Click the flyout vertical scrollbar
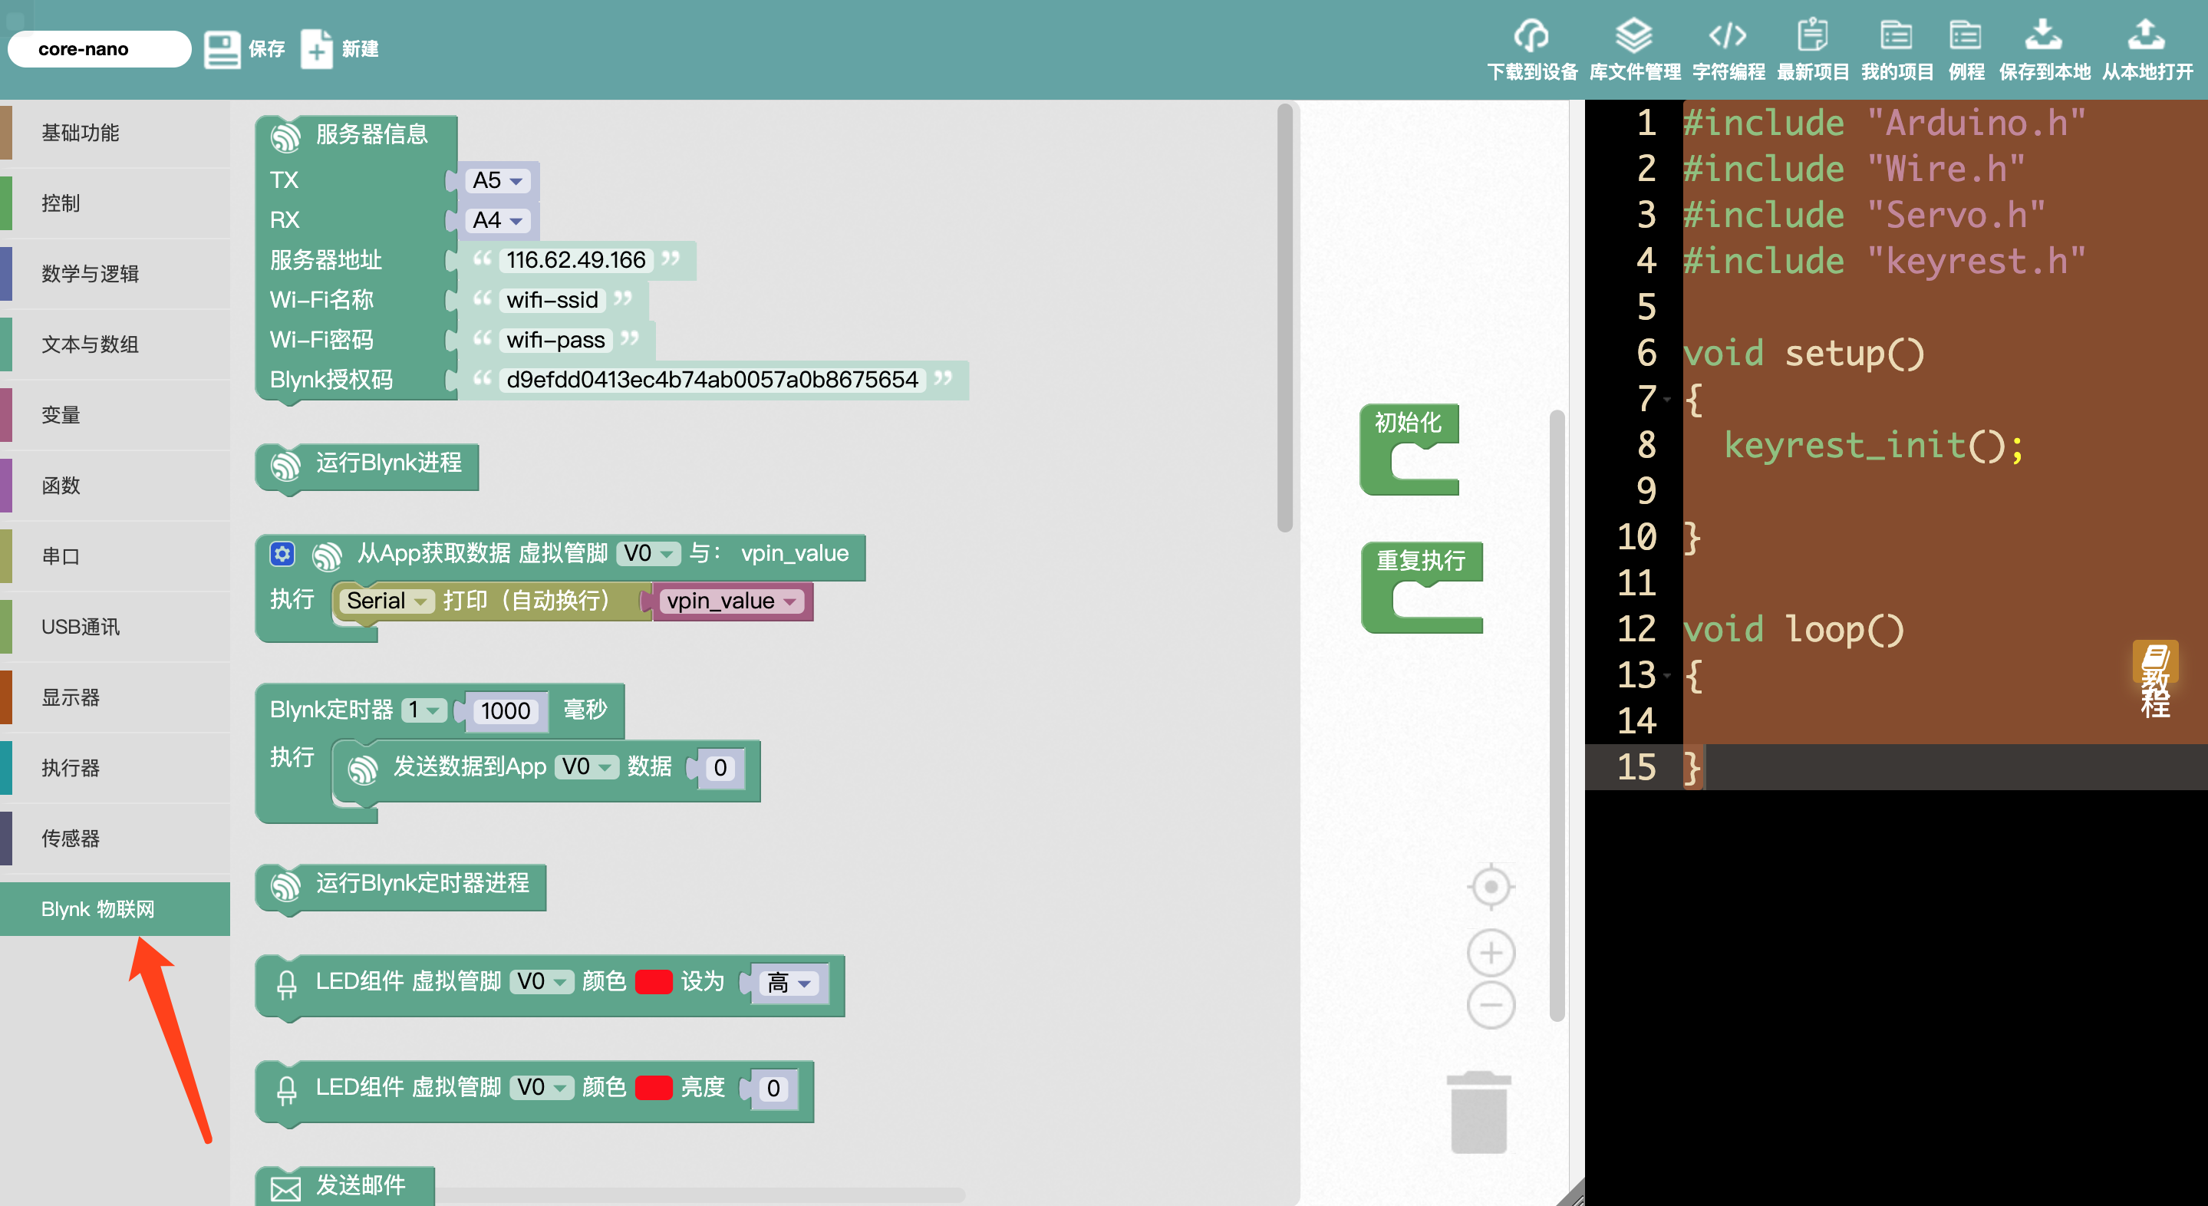 1284,317
